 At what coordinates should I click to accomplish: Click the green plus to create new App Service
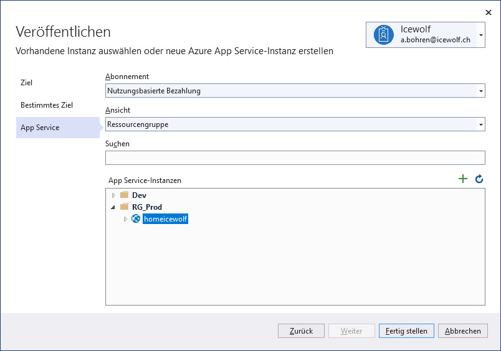point(462,179)
